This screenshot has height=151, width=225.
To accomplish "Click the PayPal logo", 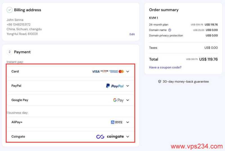I will pos(115,86).
